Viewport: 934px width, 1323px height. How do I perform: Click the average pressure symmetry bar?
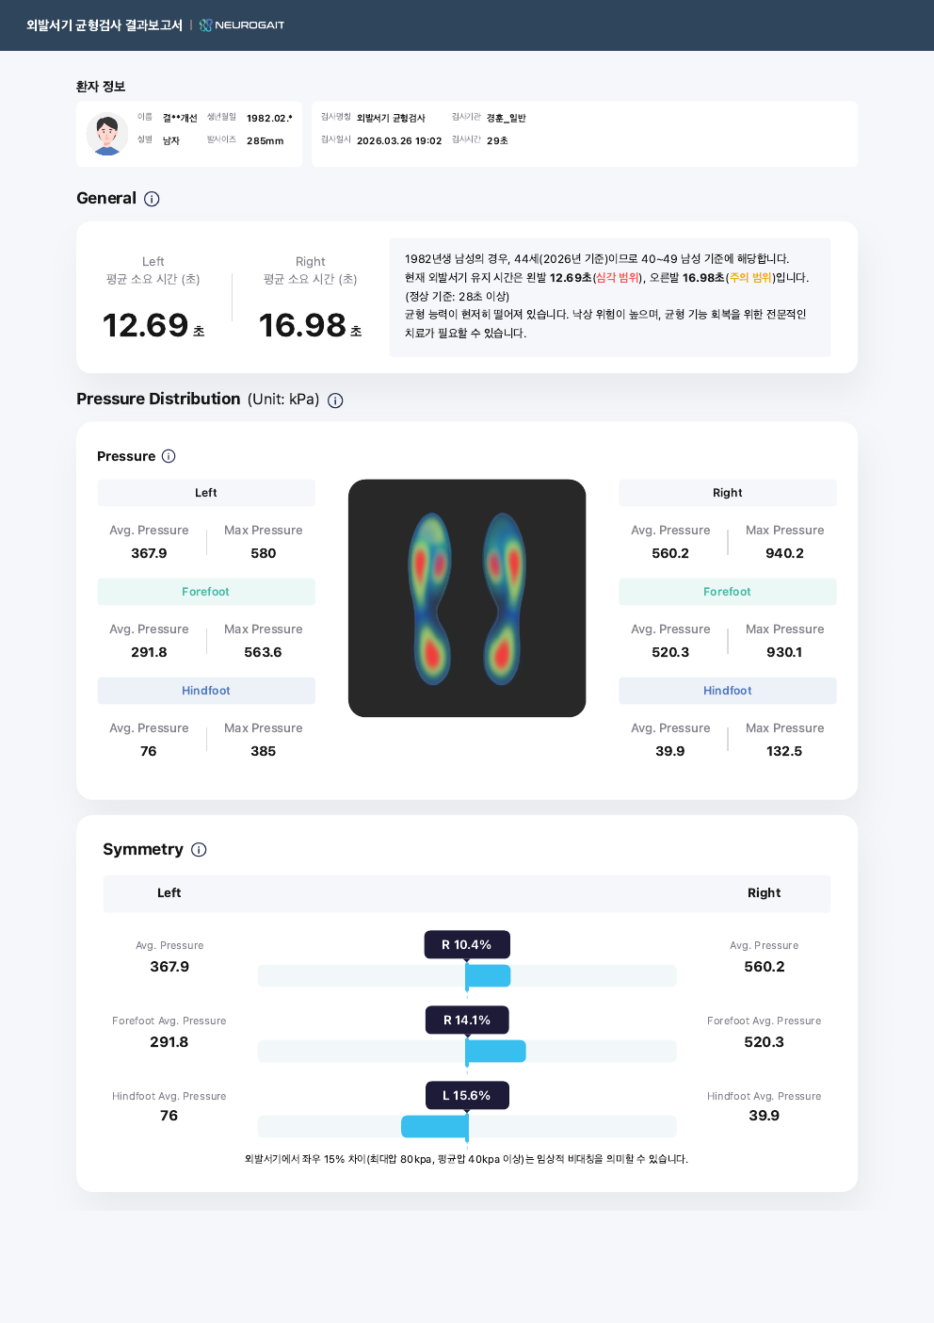tap(467, 976)
